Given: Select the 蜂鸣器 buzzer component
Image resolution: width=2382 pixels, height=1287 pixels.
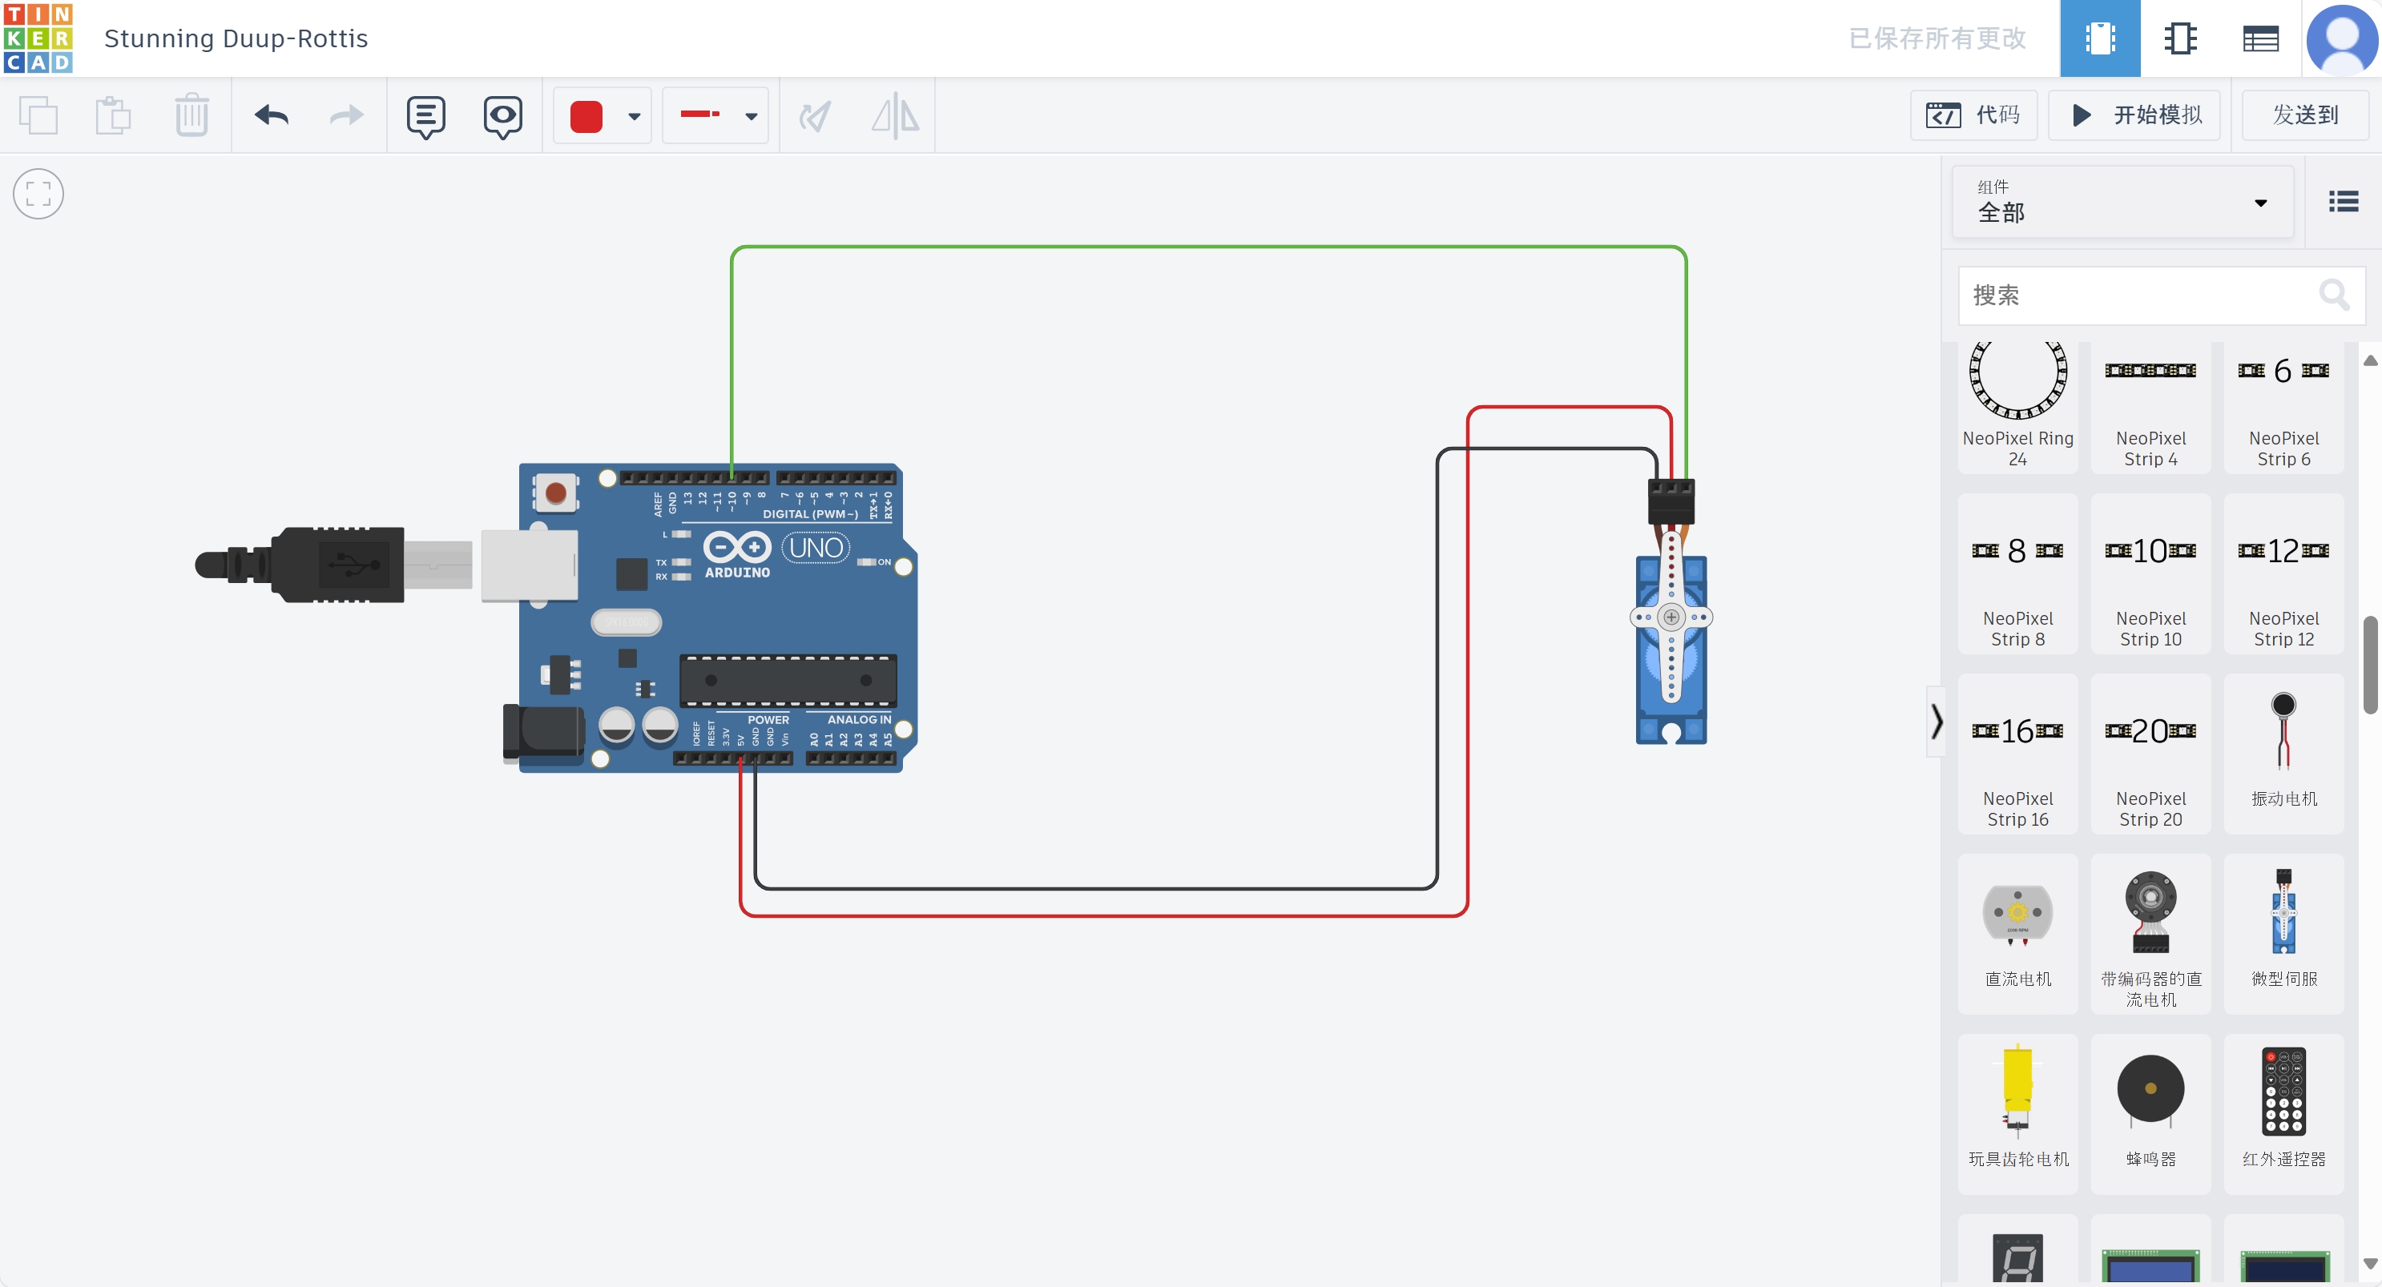Looking at the screenshot, I should pyautogui.click(x=2150, y=1114).
